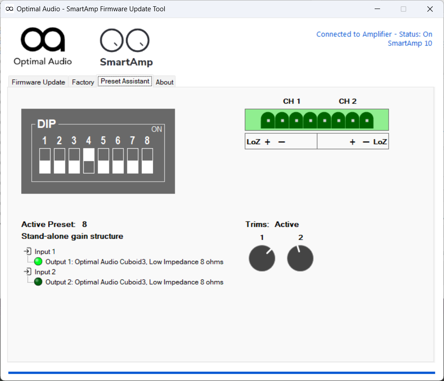Click the first terminal pin on the connector
Image resolution: width=444 pixels, height=381 pixels.
[x=268, y=120]
